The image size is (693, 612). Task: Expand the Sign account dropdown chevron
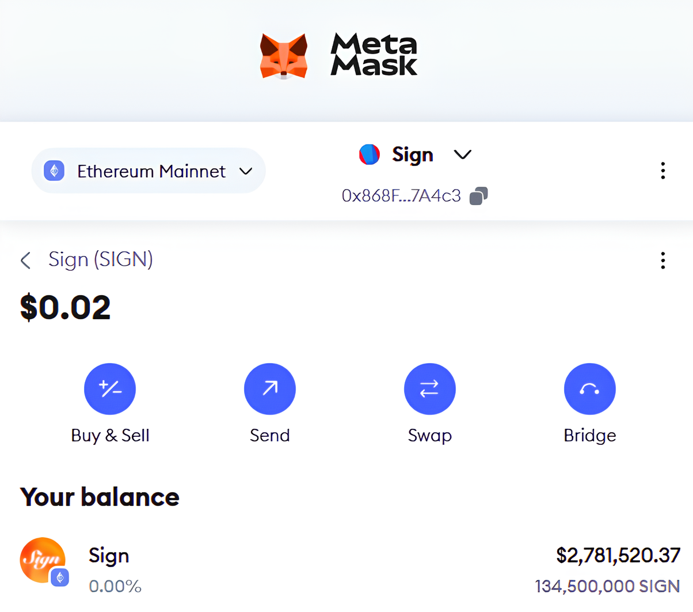pyautogui.click(x=463, y=154)
